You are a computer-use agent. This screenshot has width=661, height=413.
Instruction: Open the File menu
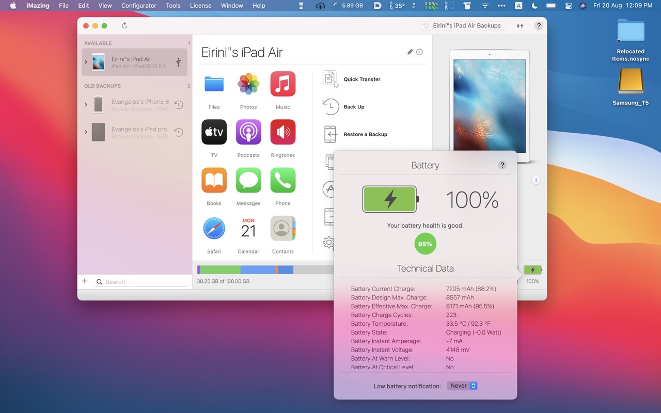click(64, 6)
